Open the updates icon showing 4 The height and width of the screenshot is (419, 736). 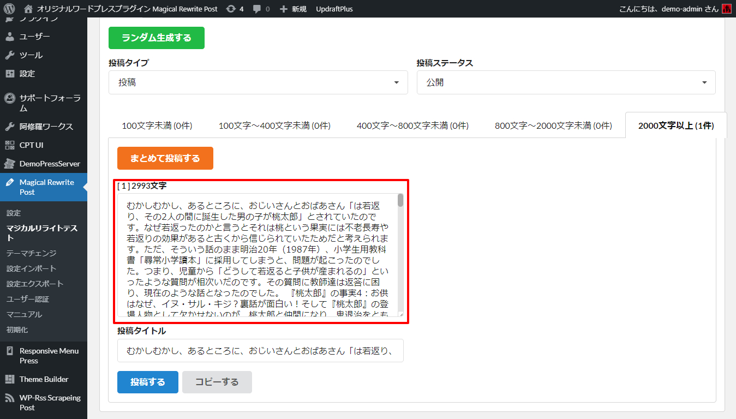[231, 9]
